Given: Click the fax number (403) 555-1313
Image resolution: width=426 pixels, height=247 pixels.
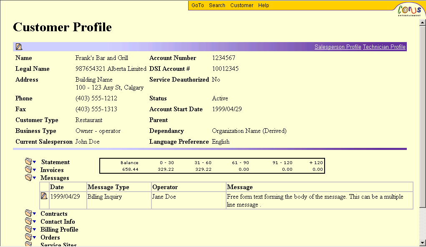Looking at the screenshot, I should tap(96, 109).
